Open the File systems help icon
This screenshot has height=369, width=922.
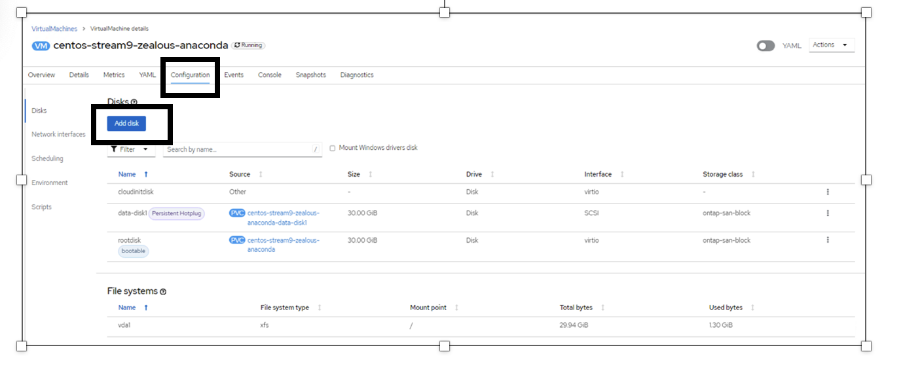tap(163, 292)
